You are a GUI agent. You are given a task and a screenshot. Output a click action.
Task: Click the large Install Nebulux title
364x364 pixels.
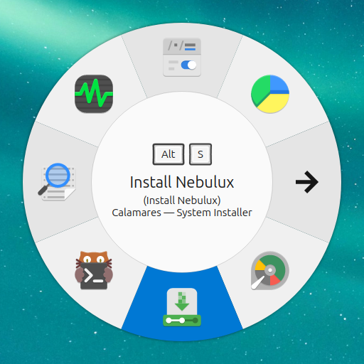(182, 182)
